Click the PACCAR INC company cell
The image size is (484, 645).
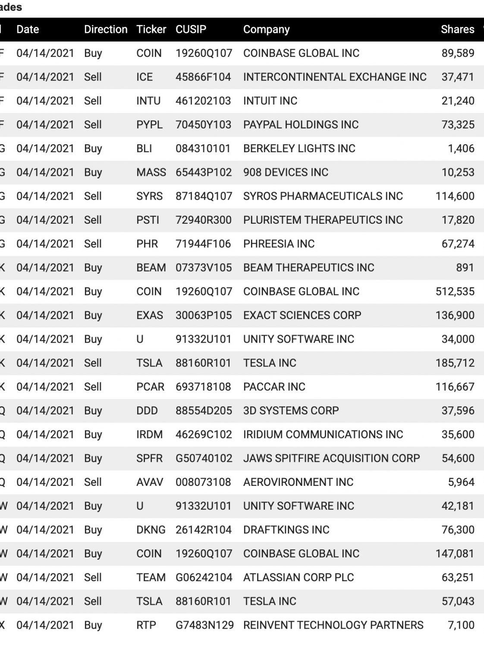274,387
